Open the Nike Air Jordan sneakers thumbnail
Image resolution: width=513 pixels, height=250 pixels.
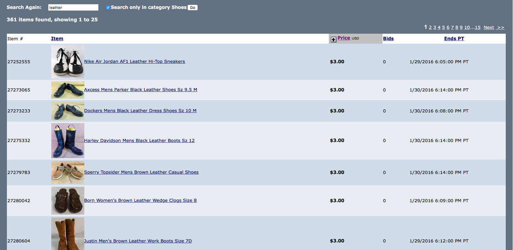point(67,62)
